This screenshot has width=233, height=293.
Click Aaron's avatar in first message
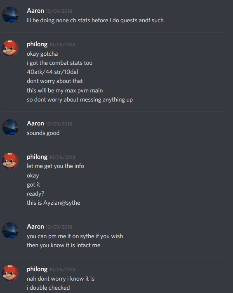point(10,15)
